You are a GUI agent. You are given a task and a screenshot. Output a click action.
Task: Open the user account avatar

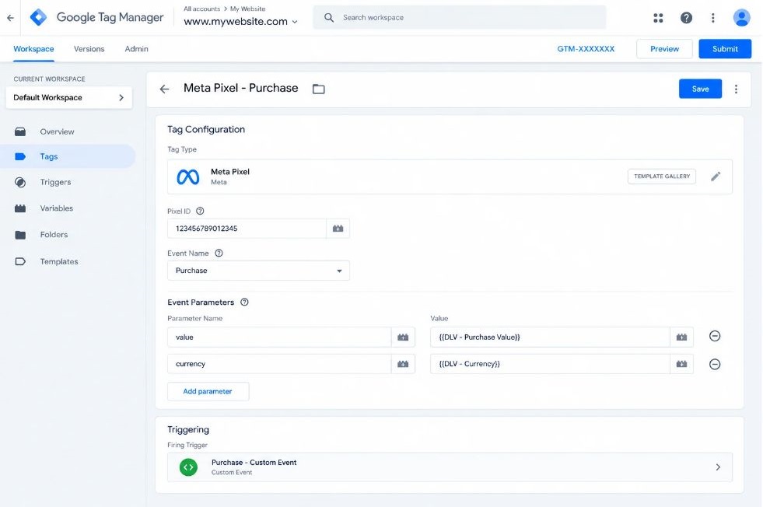[x=741, y=18]
